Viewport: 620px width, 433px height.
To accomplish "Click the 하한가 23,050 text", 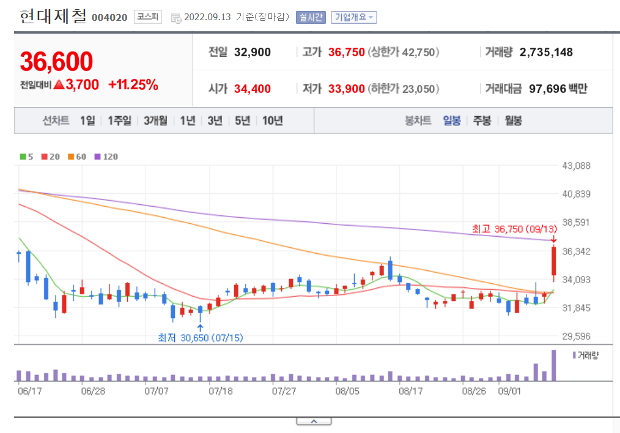I will tap(404, 89).
